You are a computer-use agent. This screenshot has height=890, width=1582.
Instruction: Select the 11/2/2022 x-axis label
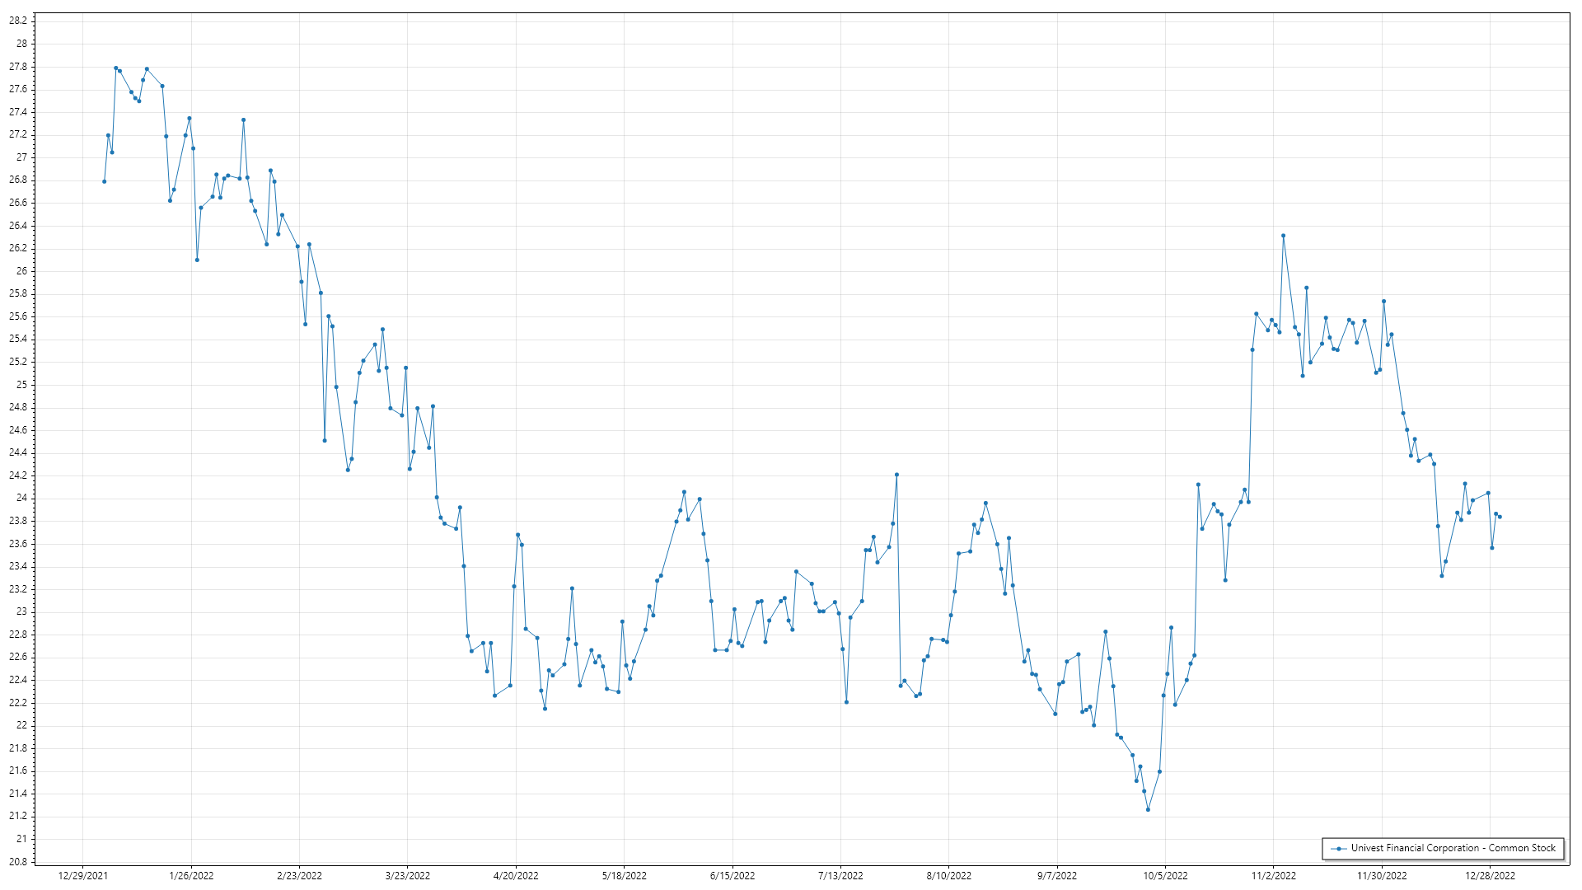click(1274, 876)
